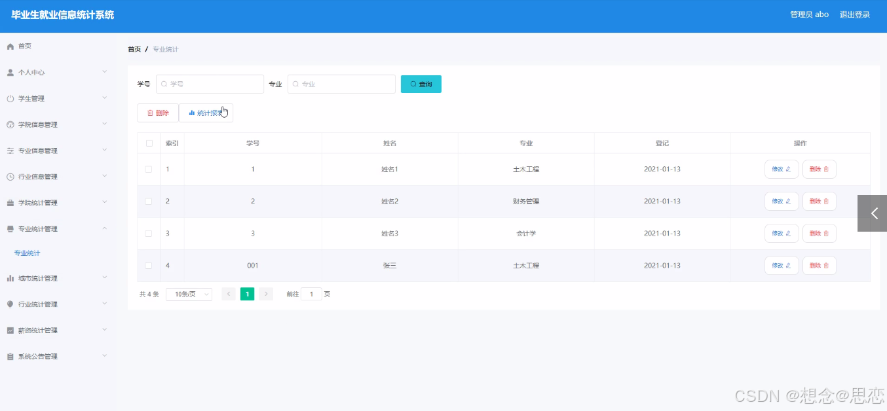This screenshot has height=411, width=887.
Task: Click the 会计学 cell
Action: (526, 234)
